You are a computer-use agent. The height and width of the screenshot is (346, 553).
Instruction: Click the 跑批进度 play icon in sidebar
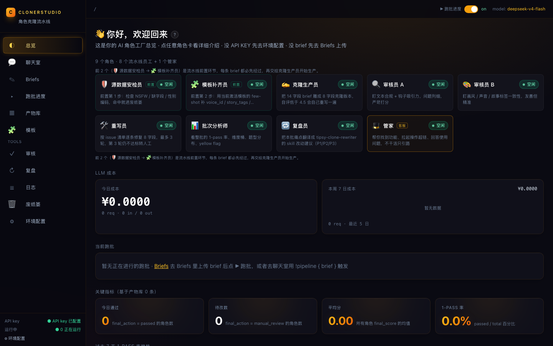click(12, 96)
